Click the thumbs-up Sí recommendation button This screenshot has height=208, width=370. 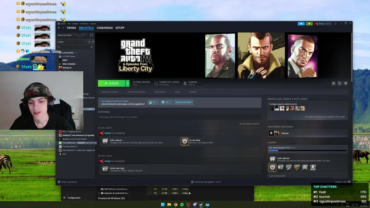click(153, 102)
